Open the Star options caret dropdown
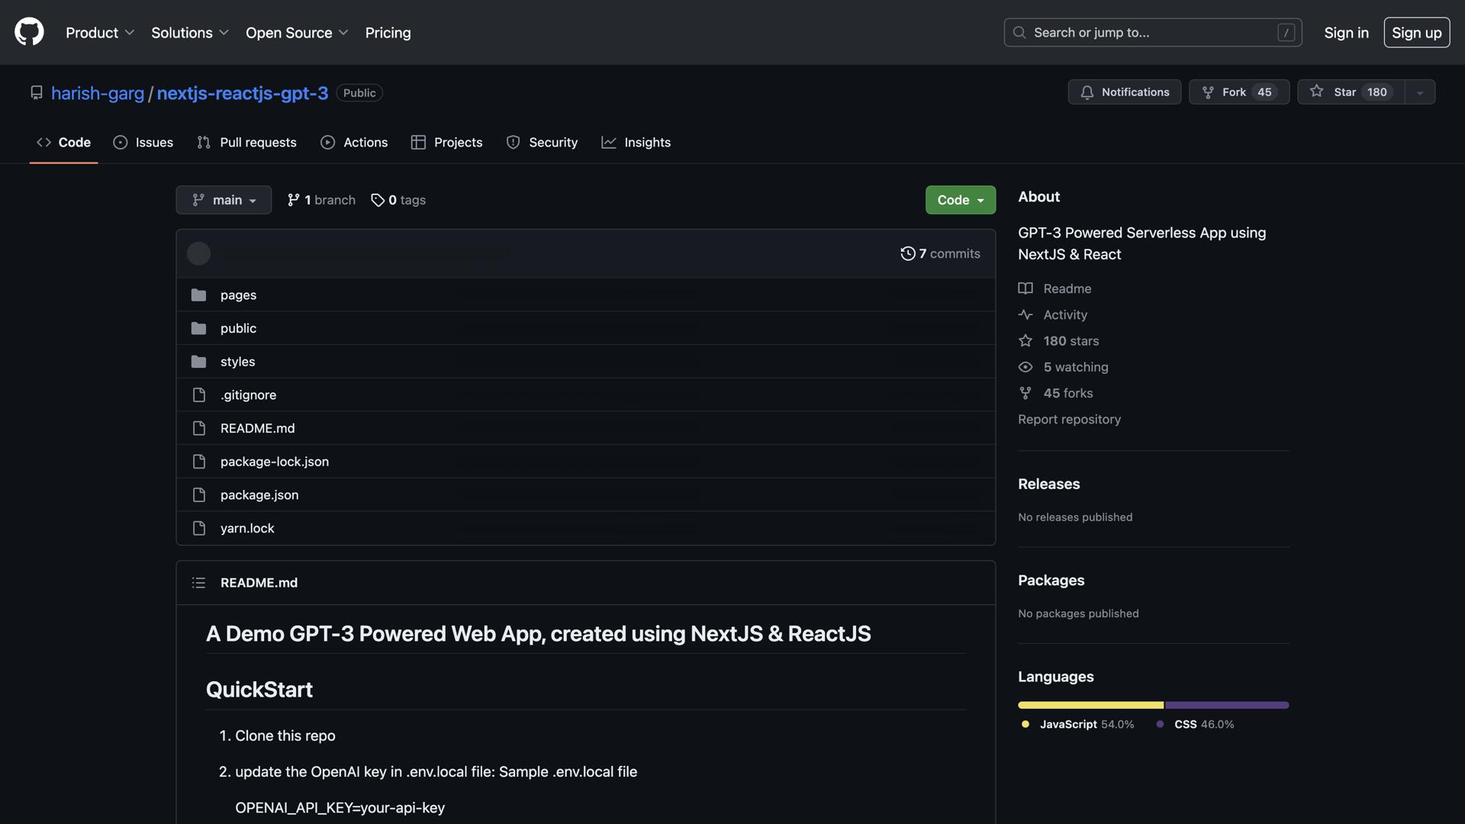The width and height of the screenshot is (1465, 824). (1419, 92)
